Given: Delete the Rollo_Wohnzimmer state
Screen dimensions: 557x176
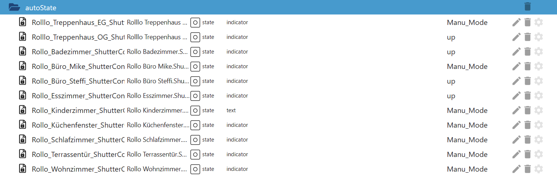Looking at the screenshot, I should (528, 169).
